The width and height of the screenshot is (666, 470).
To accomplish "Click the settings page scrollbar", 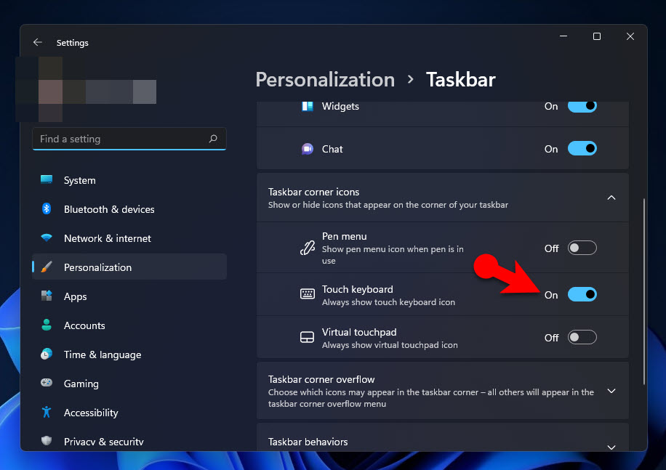I will tap(644, 291).
